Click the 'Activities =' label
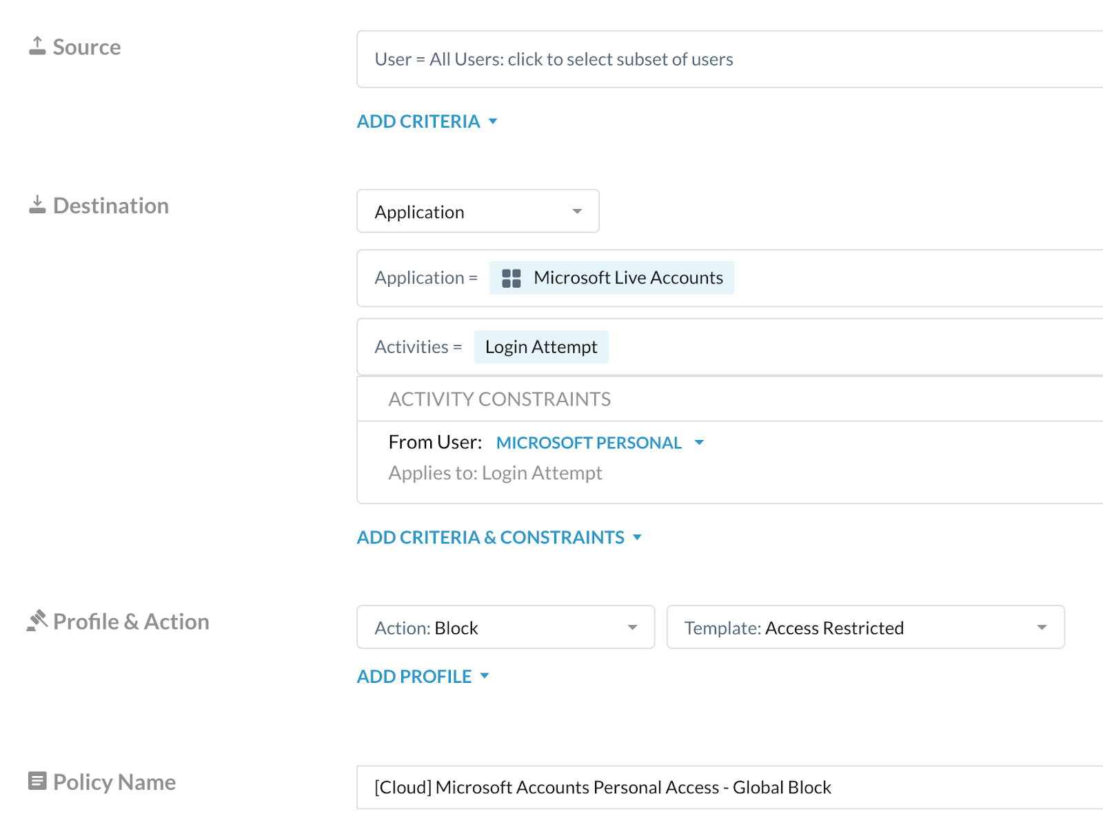 pos(418,347)
